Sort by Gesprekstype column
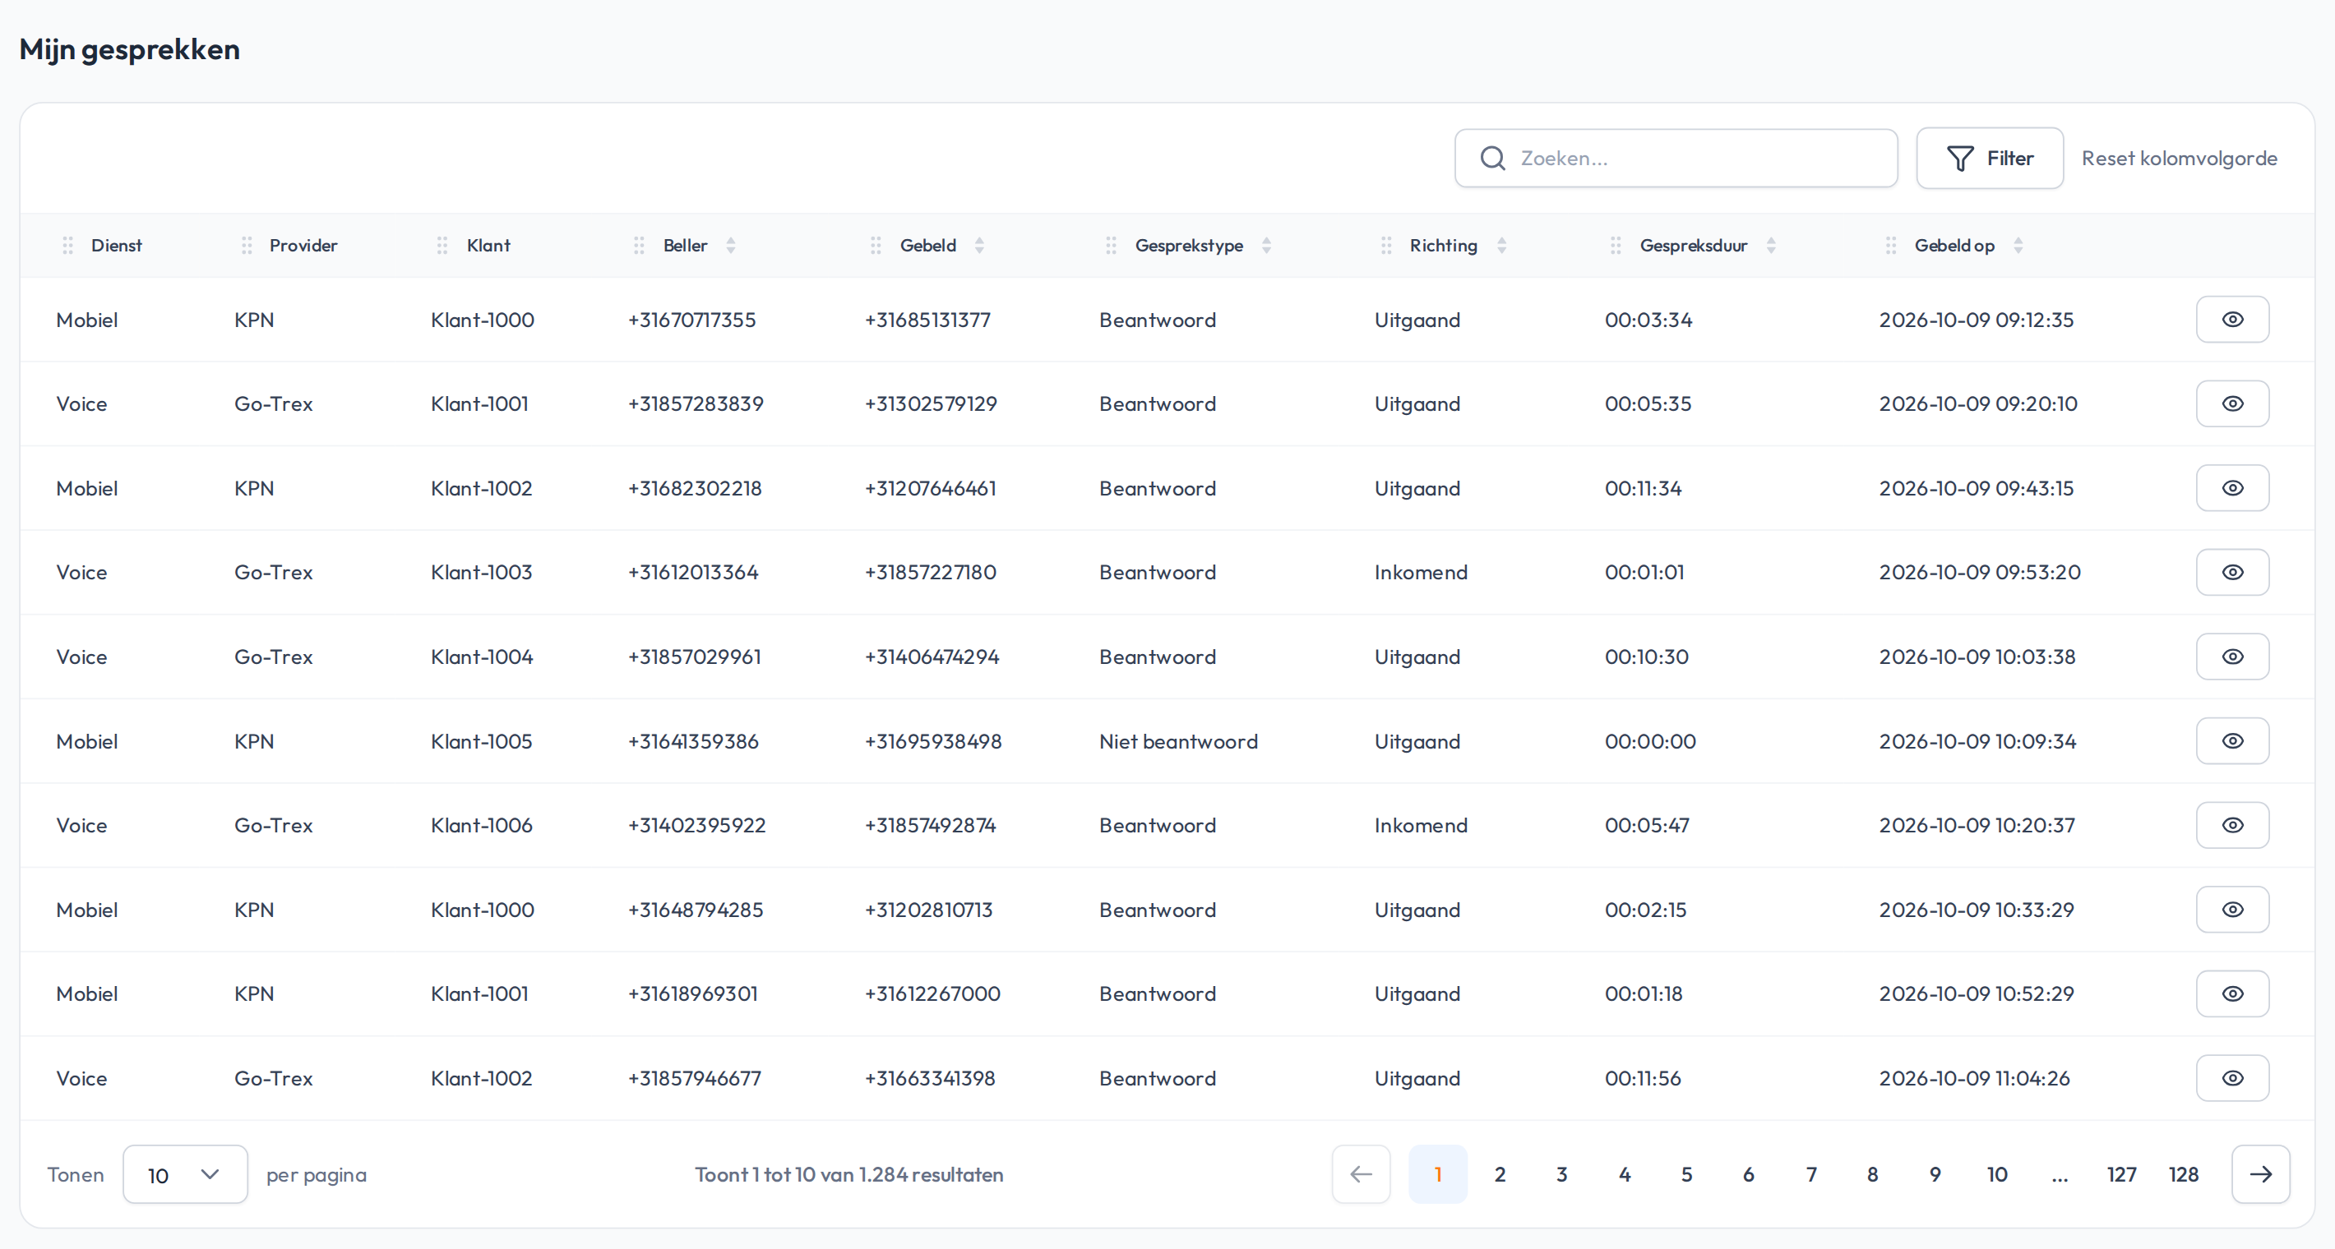The width and height of the screenshot is (2335, 1249). [x=1266, y=246]
